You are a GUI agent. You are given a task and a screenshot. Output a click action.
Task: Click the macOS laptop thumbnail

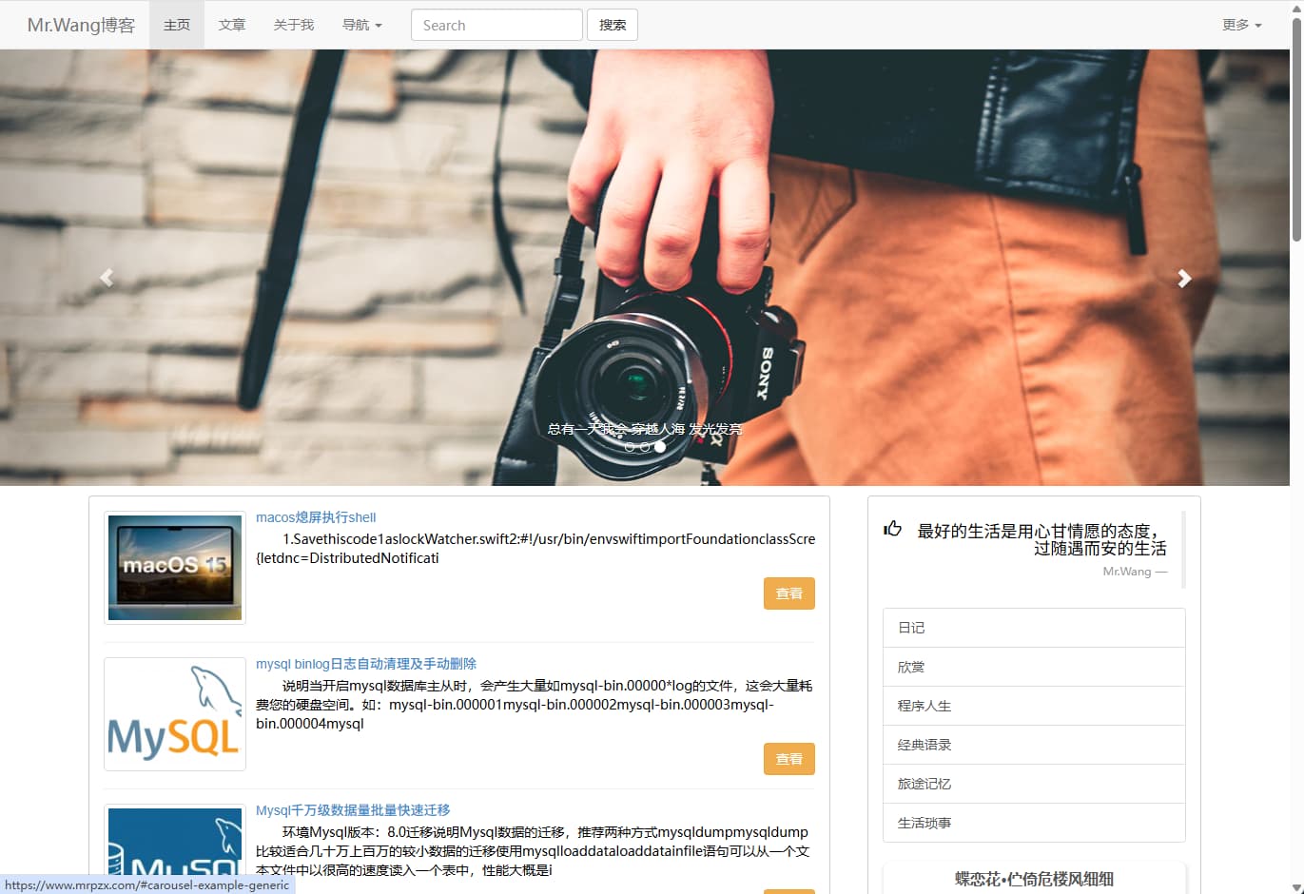(x=174, y=567)
